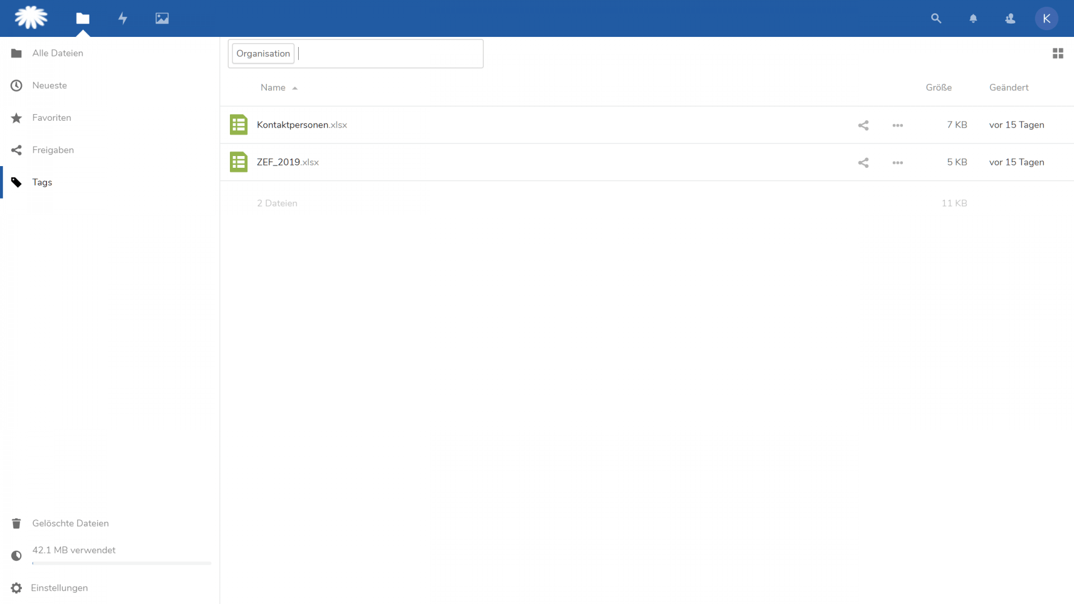This screenshot has width=1074, height=604.
Task: Click the share icon beside Freigaben
Action: coord(16,150)
